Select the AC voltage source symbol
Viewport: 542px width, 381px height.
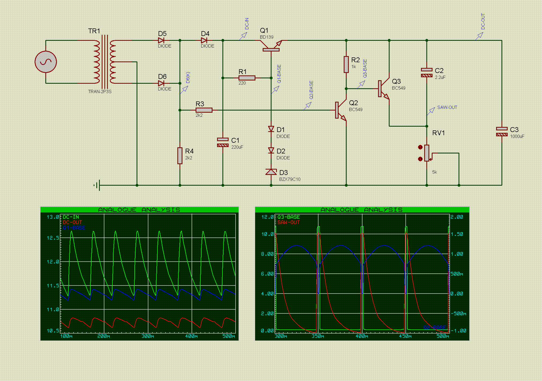pyautogui.click(x=46, y=62)
